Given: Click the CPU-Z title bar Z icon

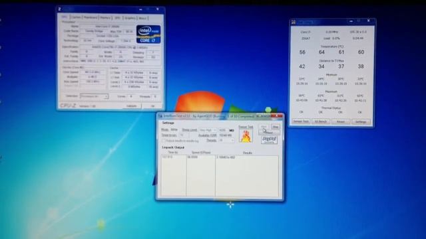Looking at the screenshot, I should pyautogui.click(x=59, y=9).
